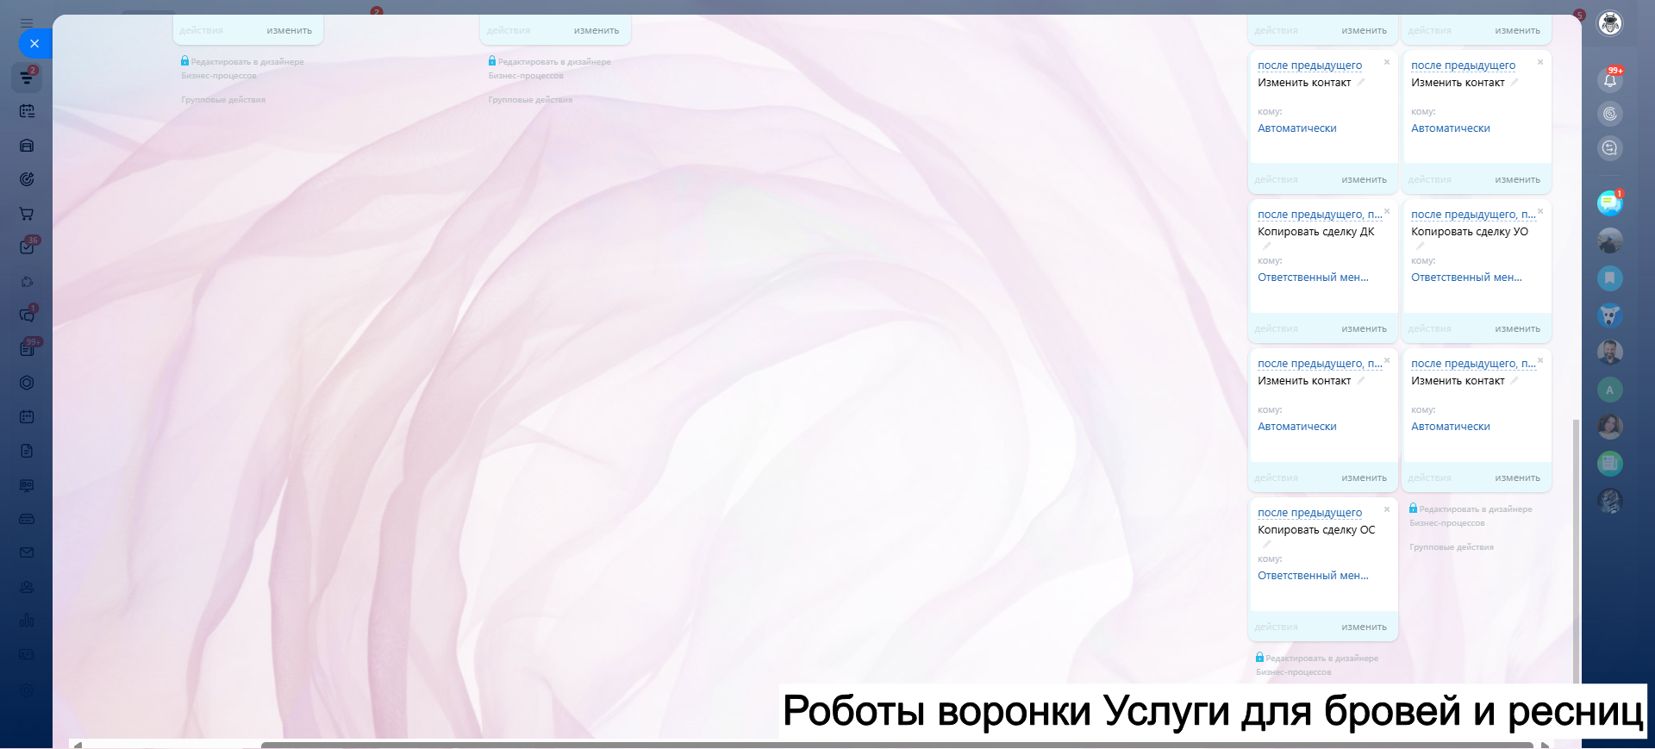1655x749 pixels.
Task: Open the tasks icon with badge 36
Action: pyautogui.click(x=27, y=247)
